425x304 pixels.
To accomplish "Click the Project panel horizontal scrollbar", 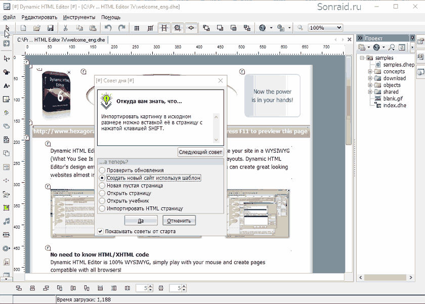I will tap(385, 278).
